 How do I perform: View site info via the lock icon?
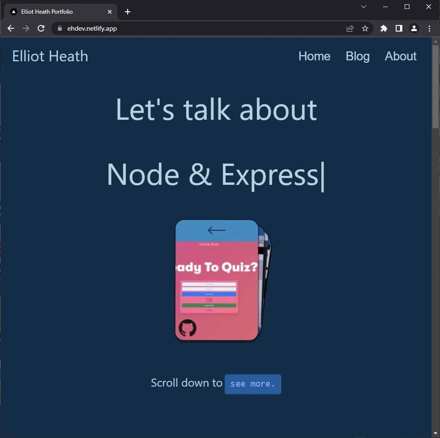click(59, 28)
